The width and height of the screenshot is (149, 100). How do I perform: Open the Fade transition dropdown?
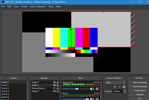(115, 83)
